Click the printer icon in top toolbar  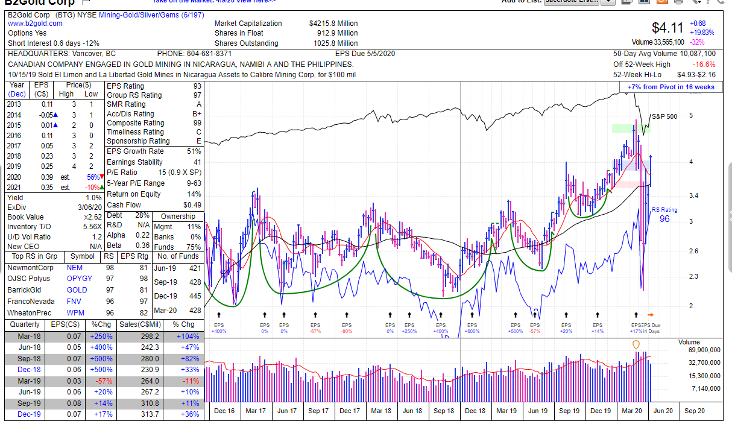point(678,2)
